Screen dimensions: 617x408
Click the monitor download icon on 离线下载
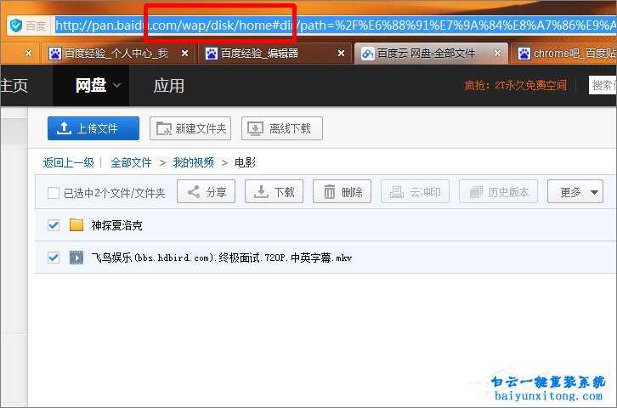point(255,128)
